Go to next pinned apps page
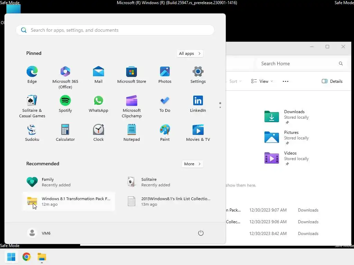Viewport: 354px width, 265px height. 220,107
